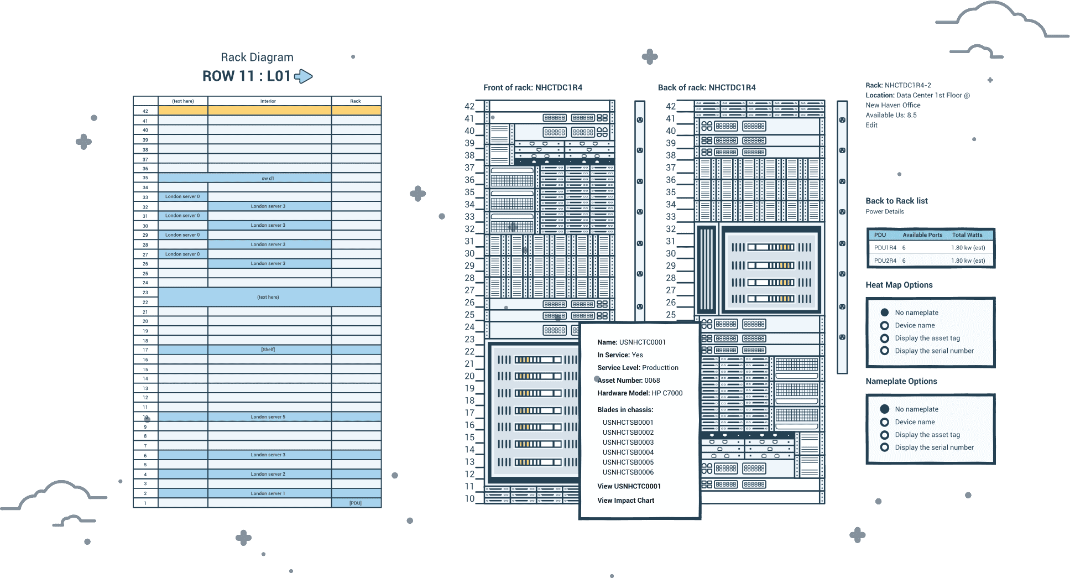
Task: Click London server 3 cell in row 30
Action: point(269,225)
